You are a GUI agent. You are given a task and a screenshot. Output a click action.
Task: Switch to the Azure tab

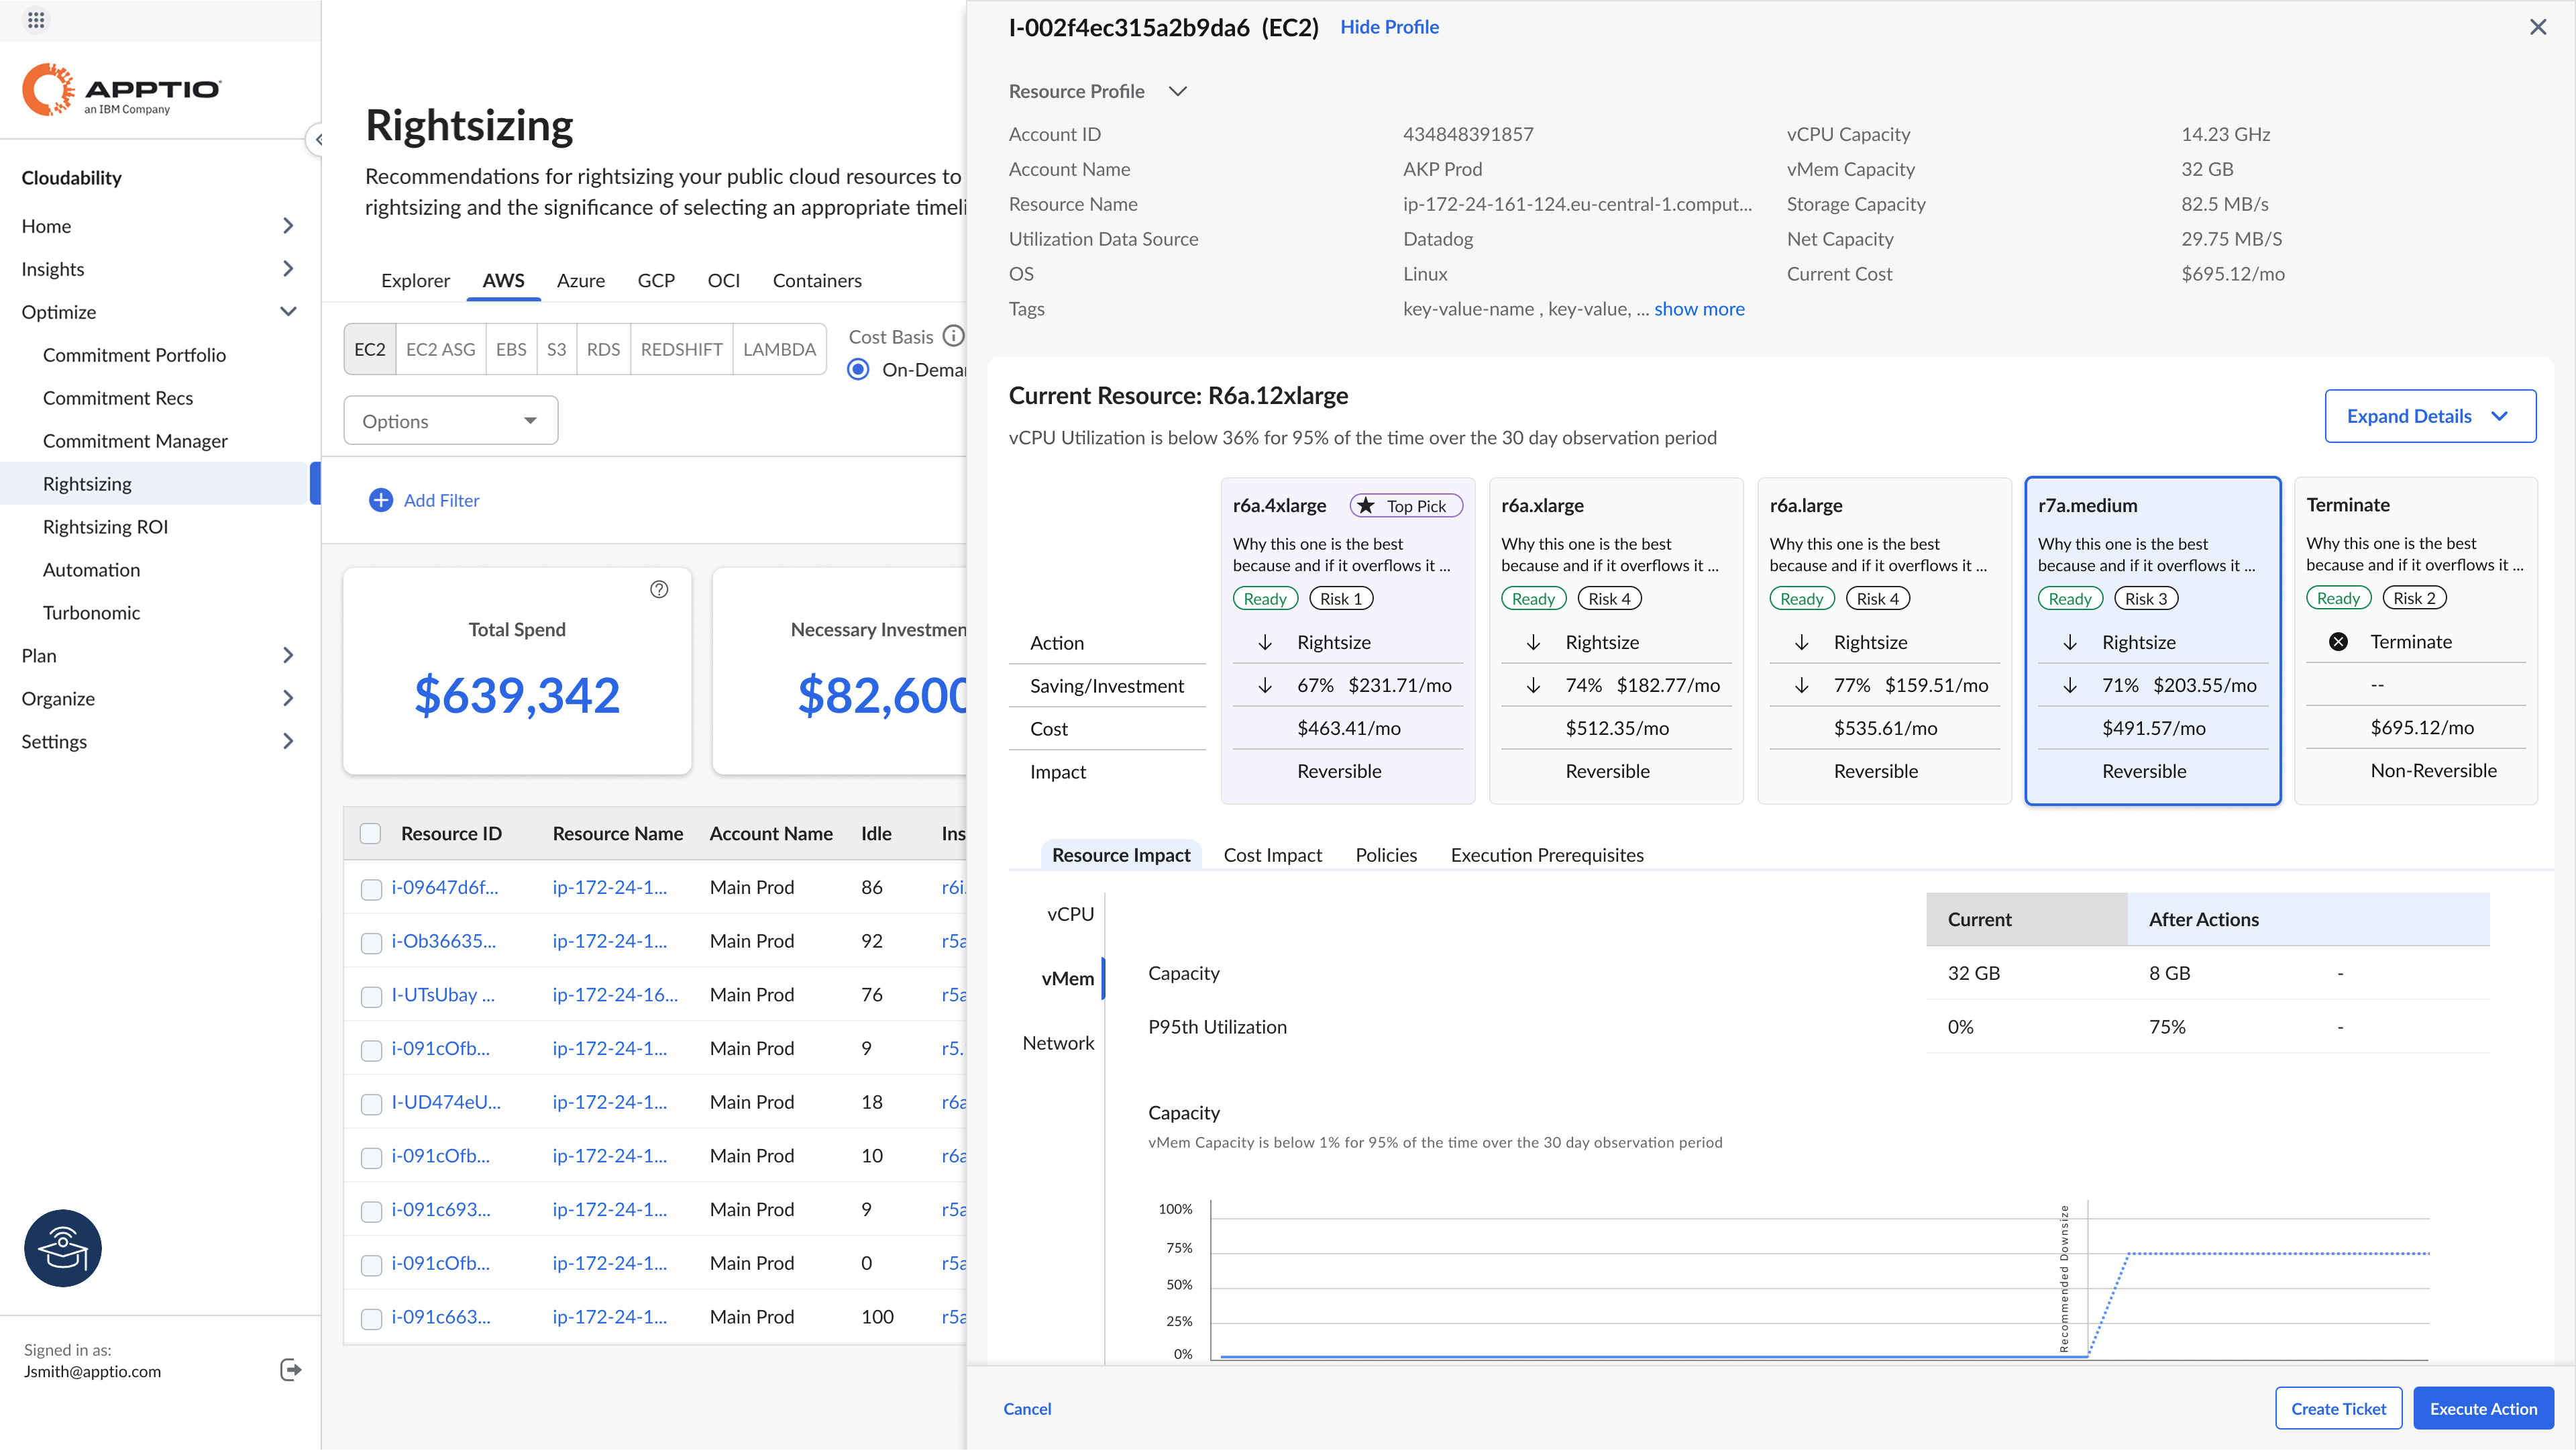tap(581, 280)
